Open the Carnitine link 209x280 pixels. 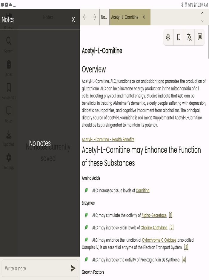pos(142,190)
